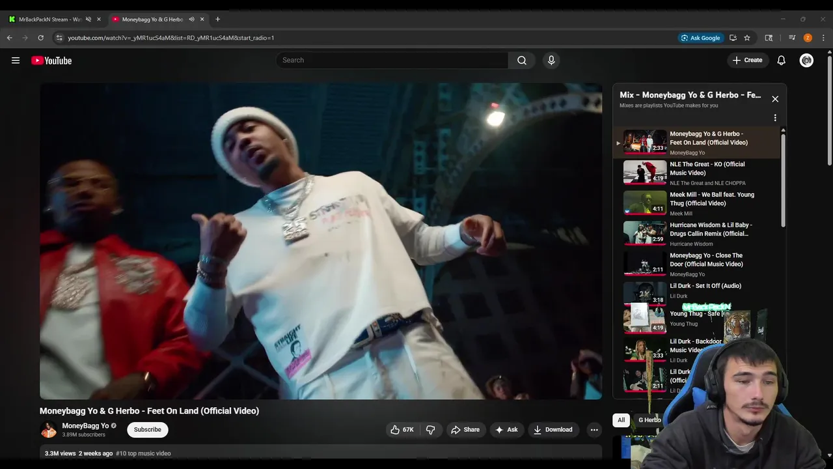Play Meek Mill - We Ball from mix
This screenshot has height=469, width=833.
pyautogui.click(x=696, y=203)
